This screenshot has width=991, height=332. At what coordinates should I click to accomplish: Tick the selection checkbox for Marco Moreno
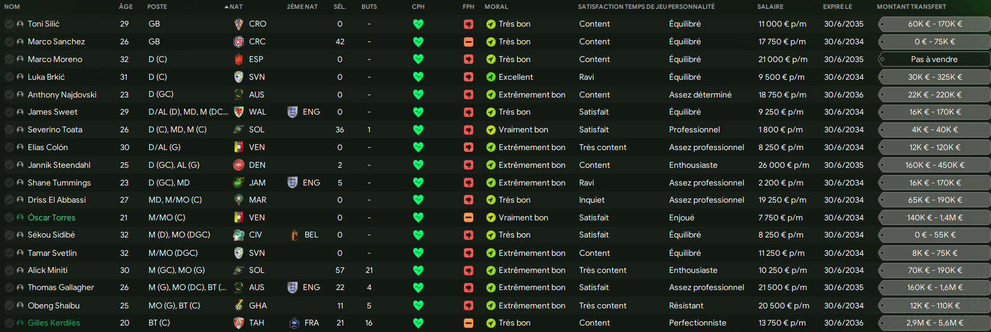click(x=9, y=60)
